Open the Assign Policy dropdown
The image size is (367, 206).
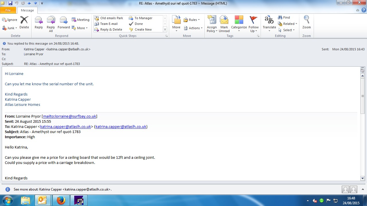[212, 24]
